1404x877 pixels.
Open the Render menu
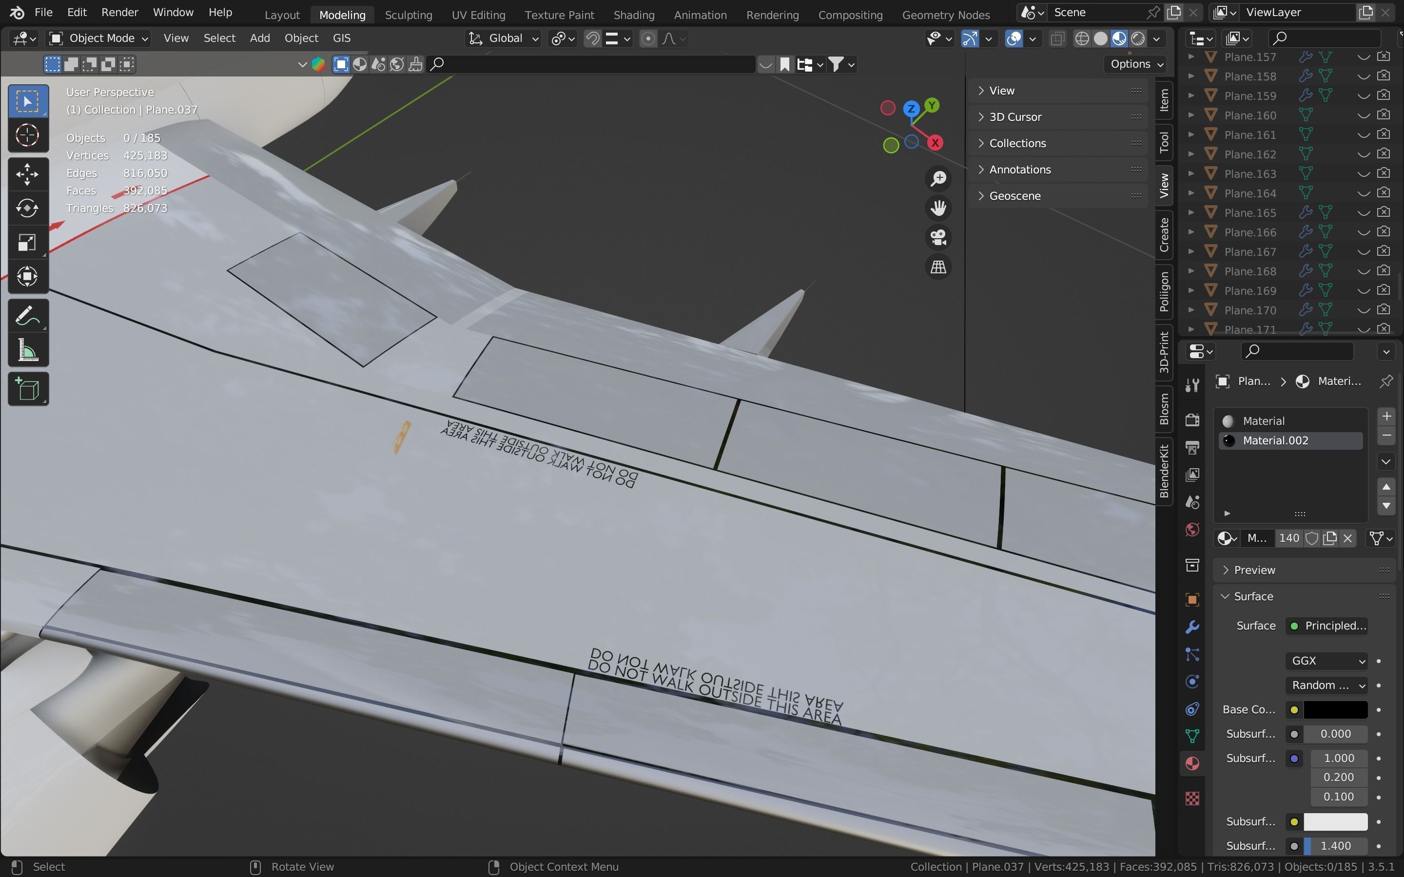coord(119,12)
